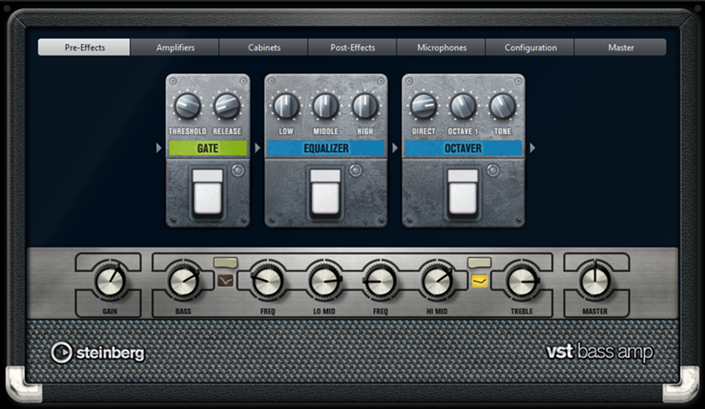
Task: Click the Gate Release knob
Action: 227,107
